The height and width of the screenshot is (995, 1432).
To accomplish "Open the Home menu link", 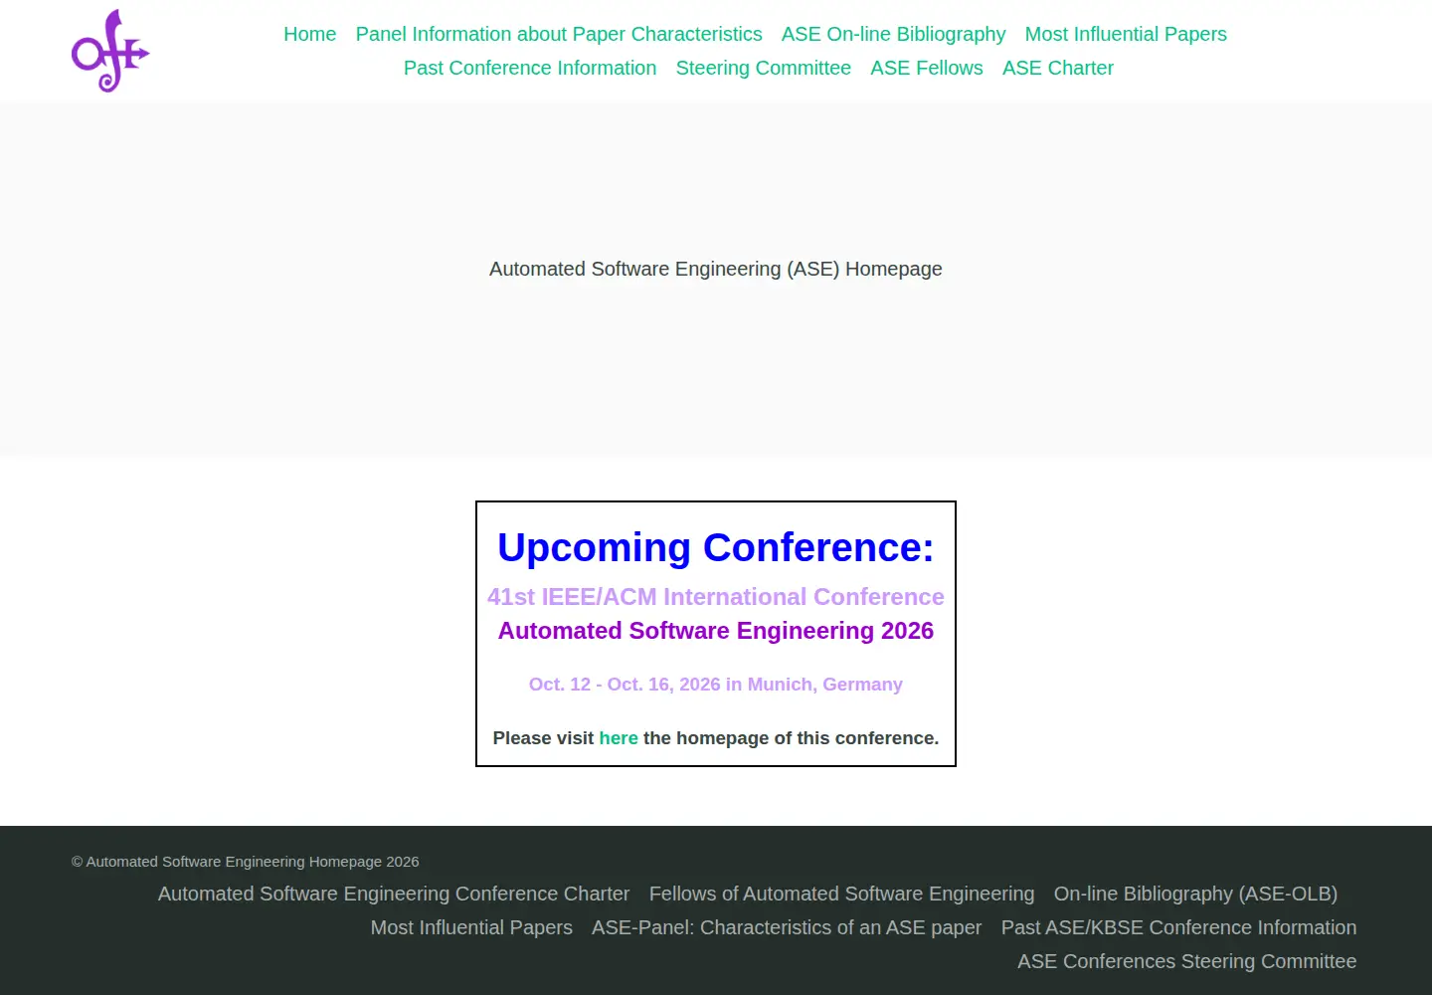I will (x=310, y=34).
